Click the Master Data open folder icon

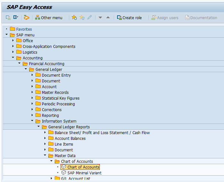click(51, 155)
